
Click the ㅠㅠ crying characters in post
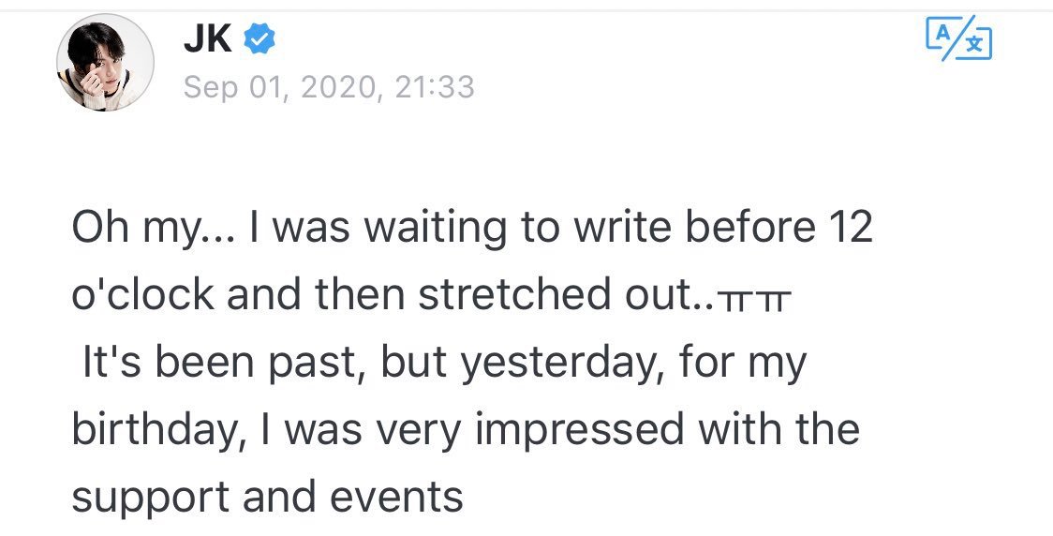[755, 302]
